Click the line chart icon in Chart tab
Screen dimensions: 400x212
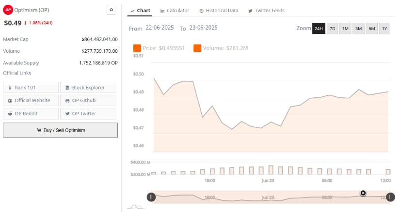point(132,11)
